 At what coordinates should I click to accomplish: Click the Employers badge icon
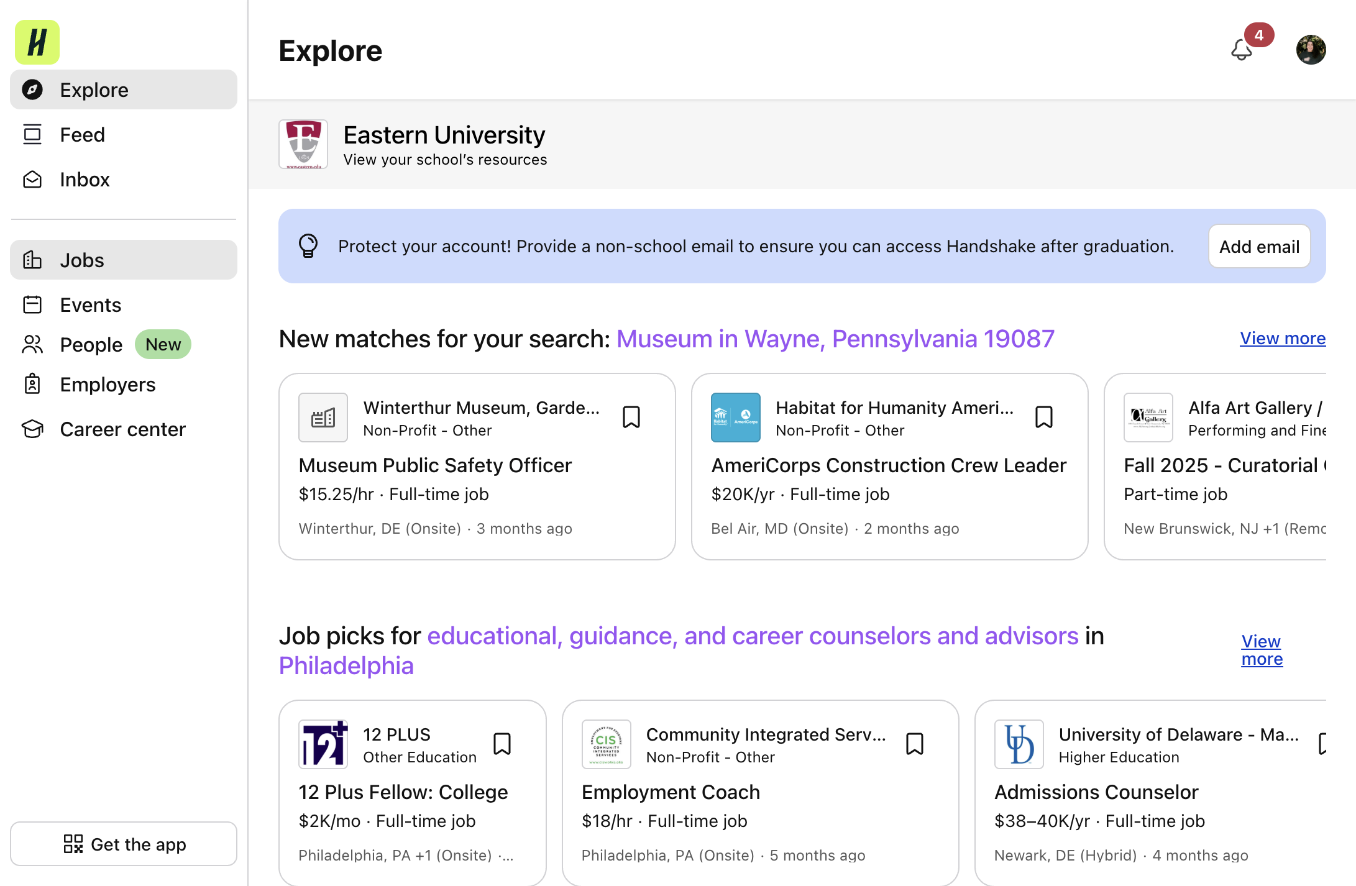tap(32, 384)
